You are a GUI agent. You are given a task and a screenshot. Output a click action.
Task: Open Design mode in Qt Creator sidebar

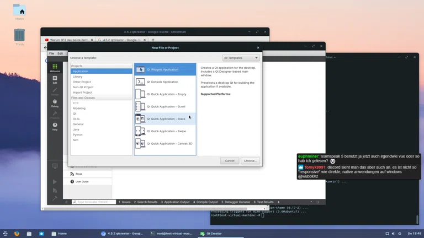click(x=55, y=91)
